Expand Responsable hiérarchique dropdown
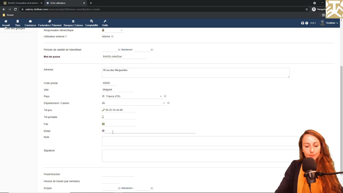Screen dimensions: 343x193 pos(114,30)
